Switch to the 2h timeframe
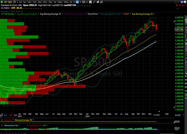This screenshot has width=187, height=134. point(55,2)
